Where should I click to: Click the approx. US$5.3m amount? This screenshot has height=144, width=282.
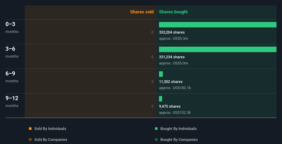[x=173, y=38]
